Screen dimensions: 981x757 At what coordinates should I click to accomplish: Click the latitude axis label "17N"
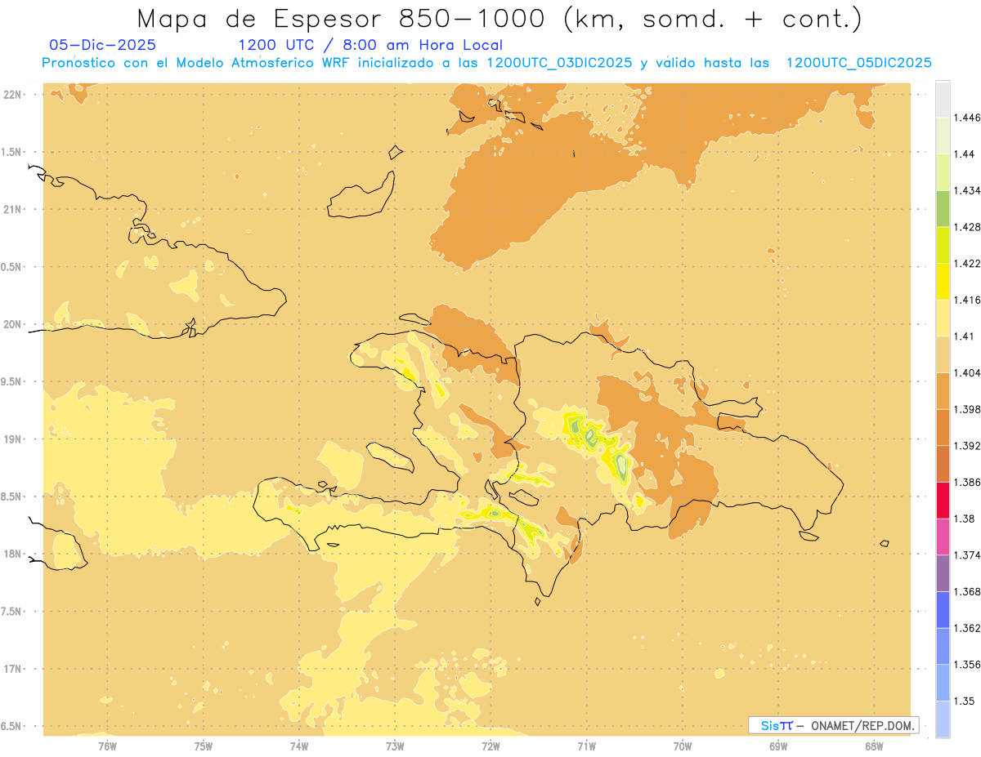(x=11, y=670)
